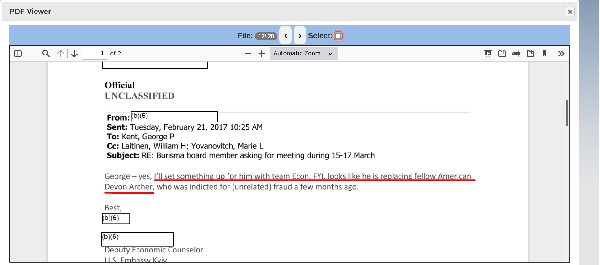Click the UNCLASSIFIED heading
The image size is (600, 265).
click(x=140, y=96)
